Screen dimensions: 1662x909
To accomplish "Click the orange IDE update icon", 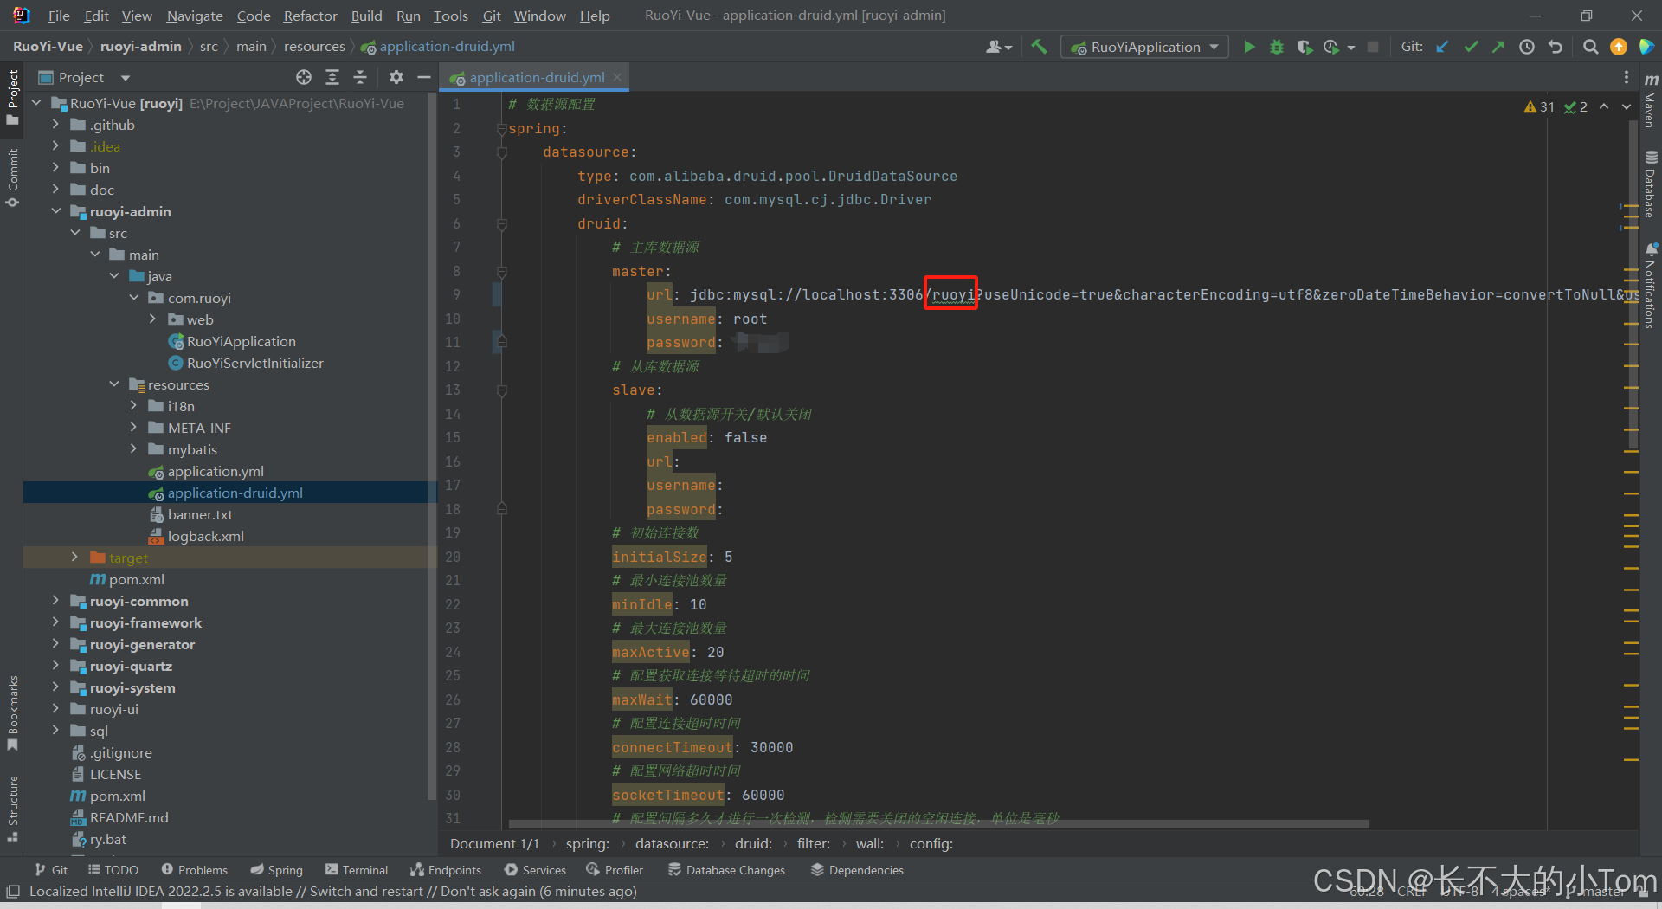I will click(x=1619, y=47).
